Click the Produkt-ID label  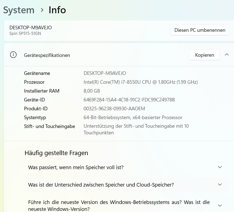tap(36, 109)
